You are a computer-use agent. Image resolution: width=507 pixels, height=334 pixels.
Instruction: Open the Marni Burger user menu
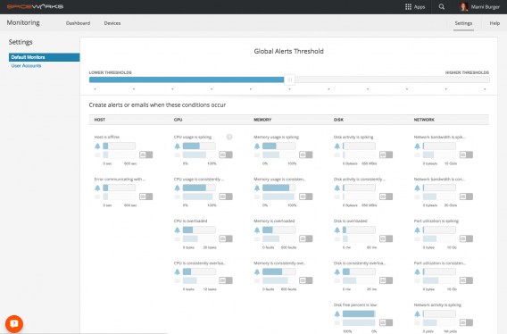pos(480,7)
